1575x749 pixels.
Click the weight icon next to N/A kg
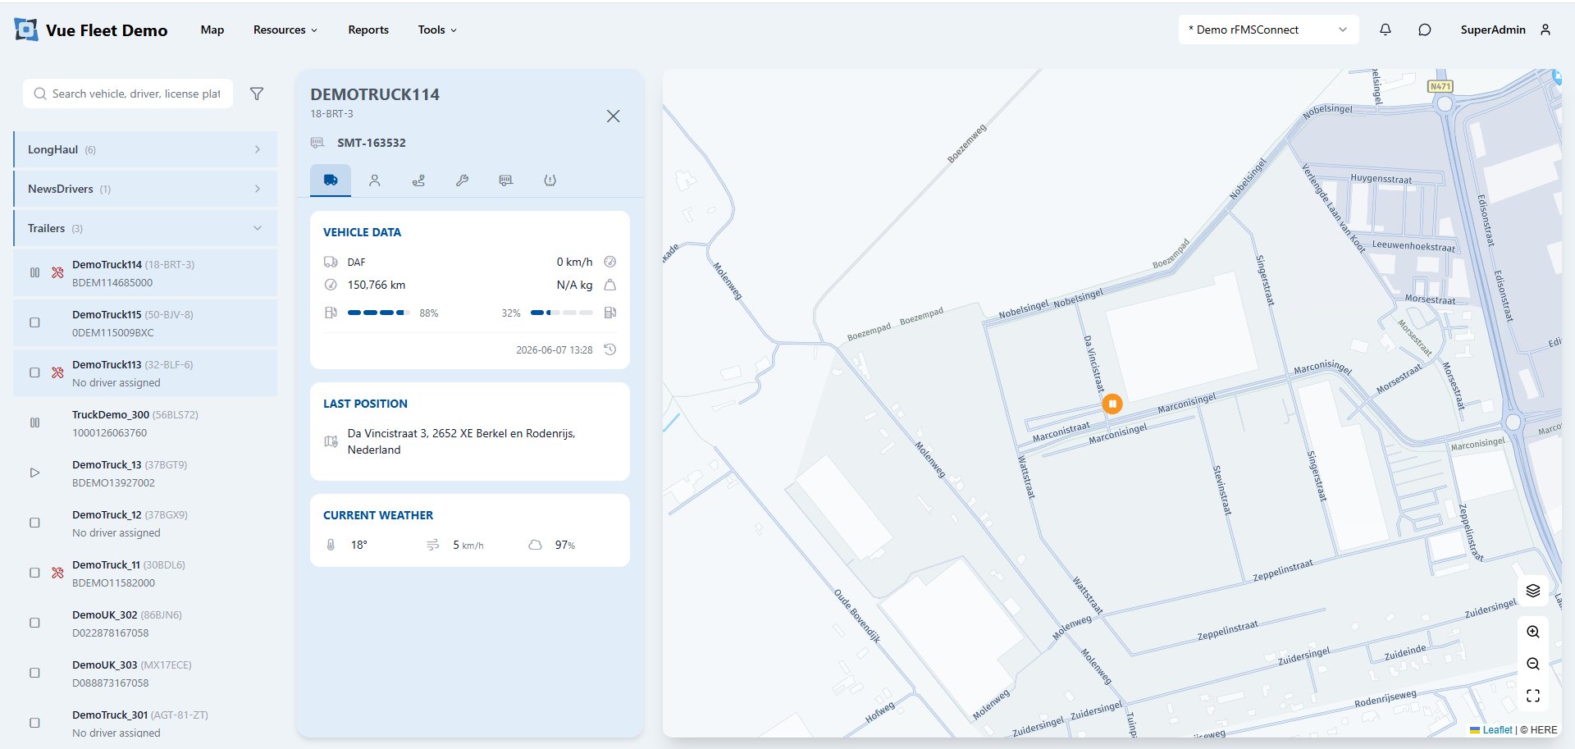pyautogui.click(x=610, y=285)
